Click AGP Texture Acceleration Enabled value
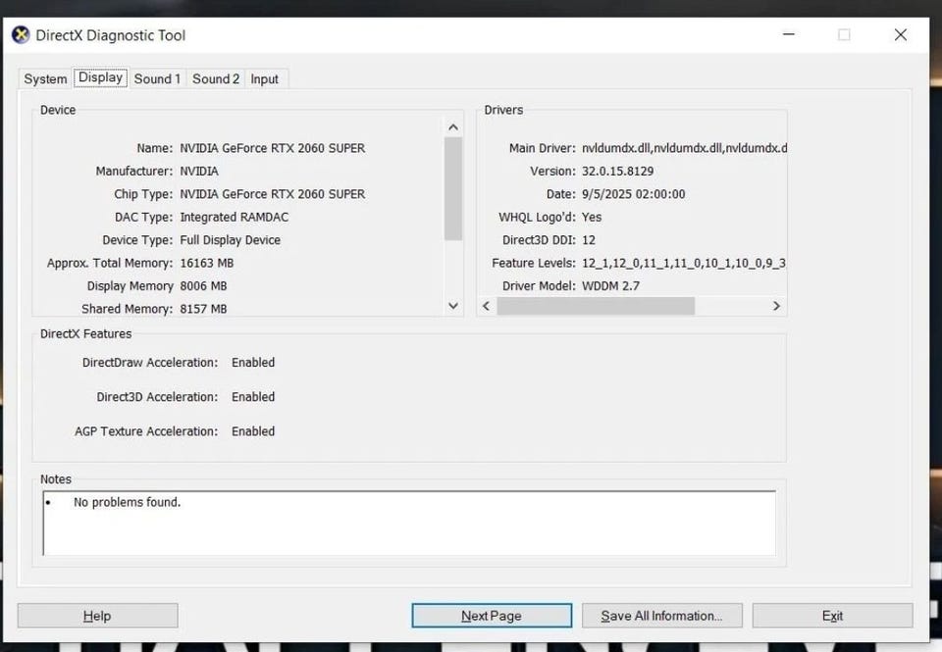Image resolution: width=942 pixels, height=652 pixels. click(x=253, y=431)
